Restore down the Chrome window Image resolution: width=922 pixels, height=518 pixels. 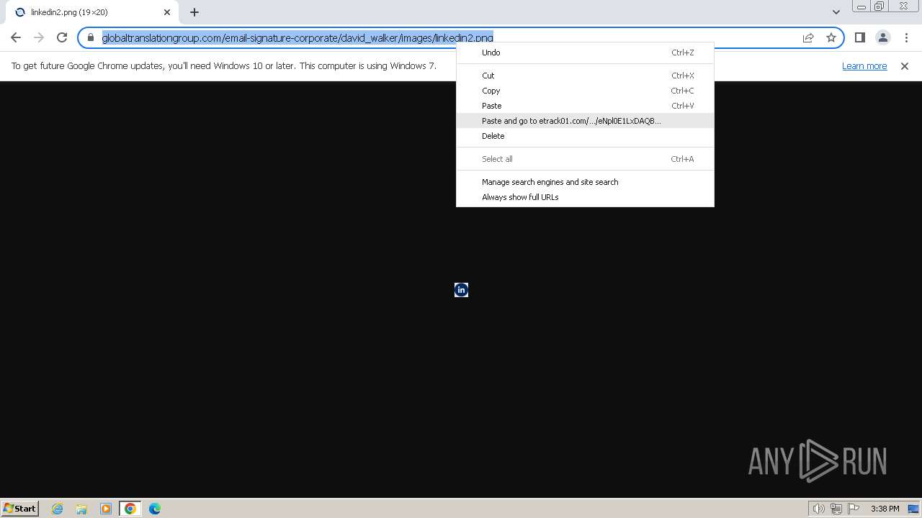pos(880,6)
